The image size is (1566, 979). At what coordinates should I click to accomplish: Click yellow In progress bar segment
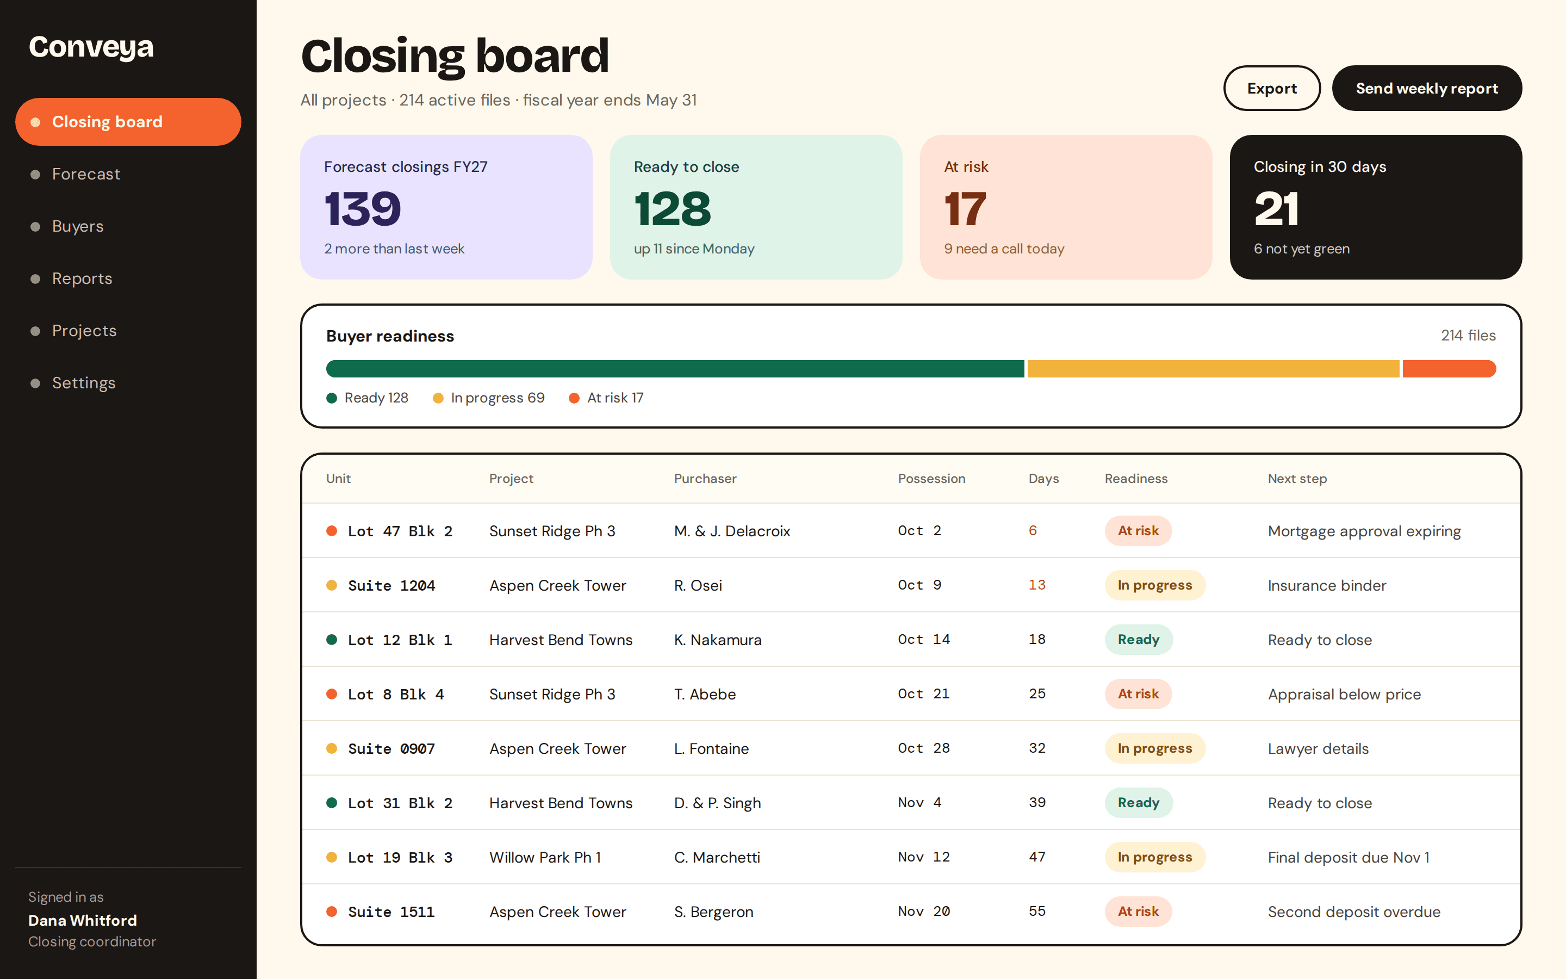pos(1213,368)
